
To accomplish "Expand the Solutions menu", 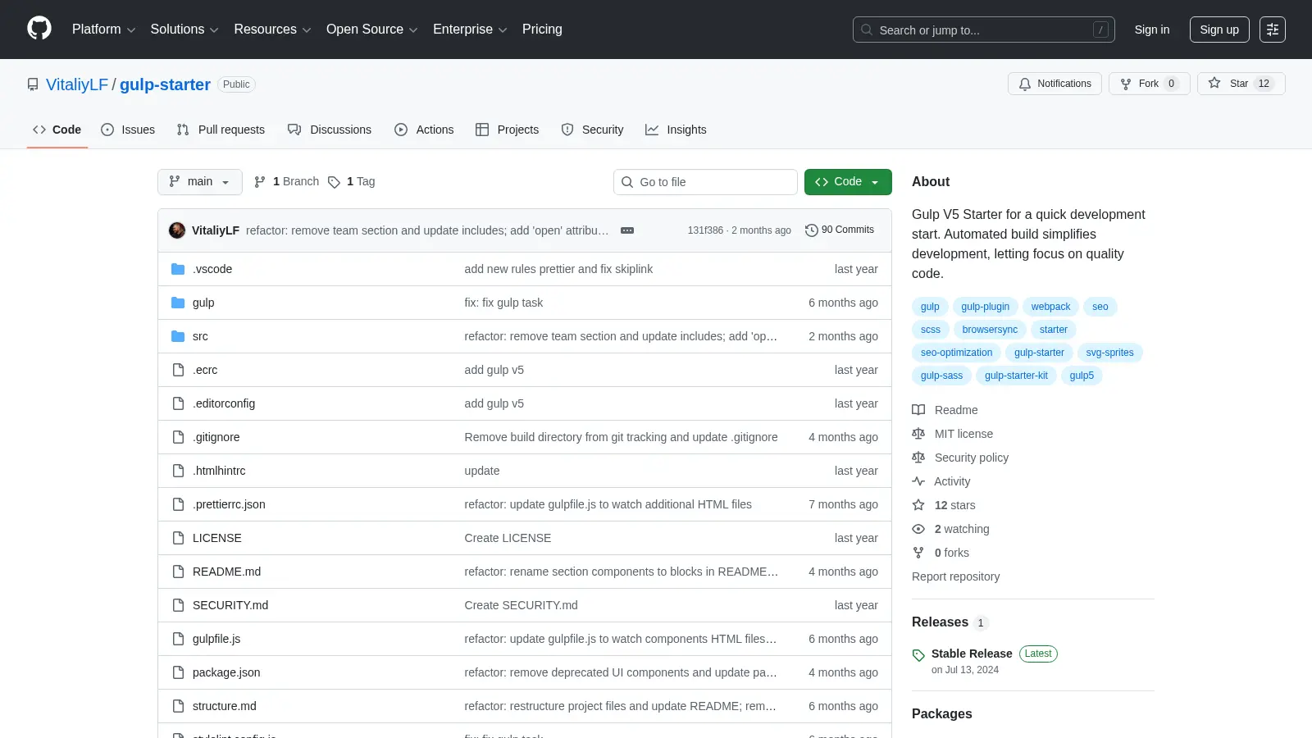I will [184, 30].
